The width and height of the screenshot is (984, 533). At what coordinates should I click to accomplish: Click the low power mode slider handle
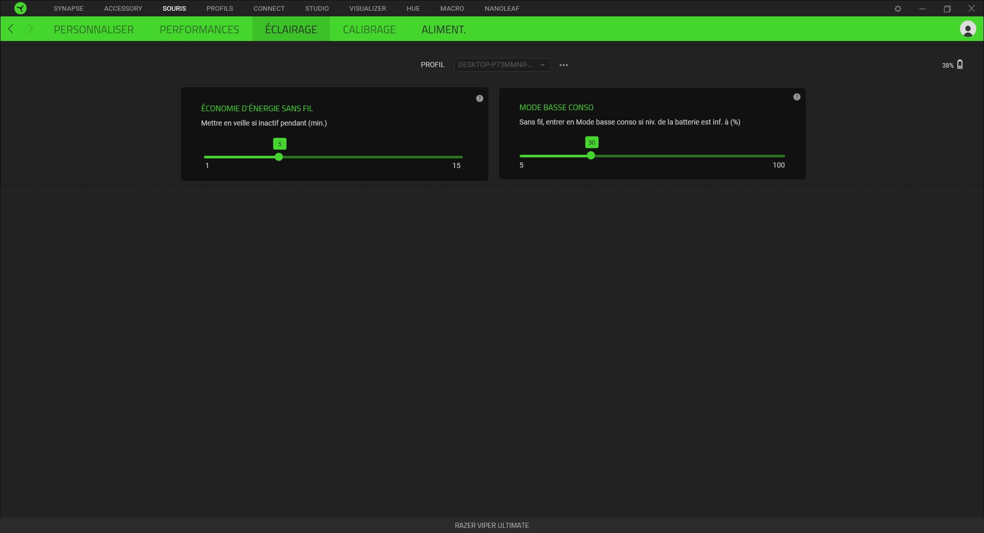pos(591,155)
